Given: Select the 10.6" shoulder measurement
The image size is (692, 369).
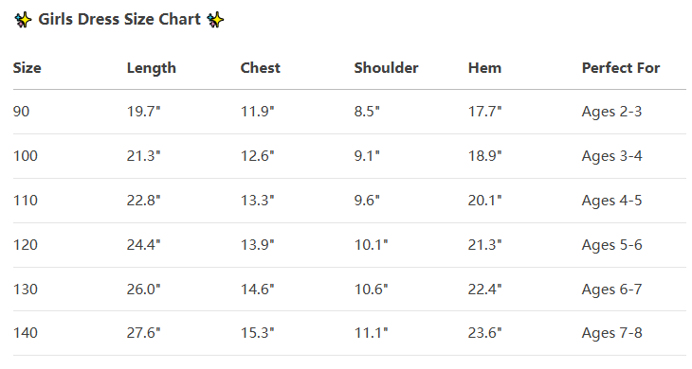Looking at the screenshot, I should (x=371, y=290).
